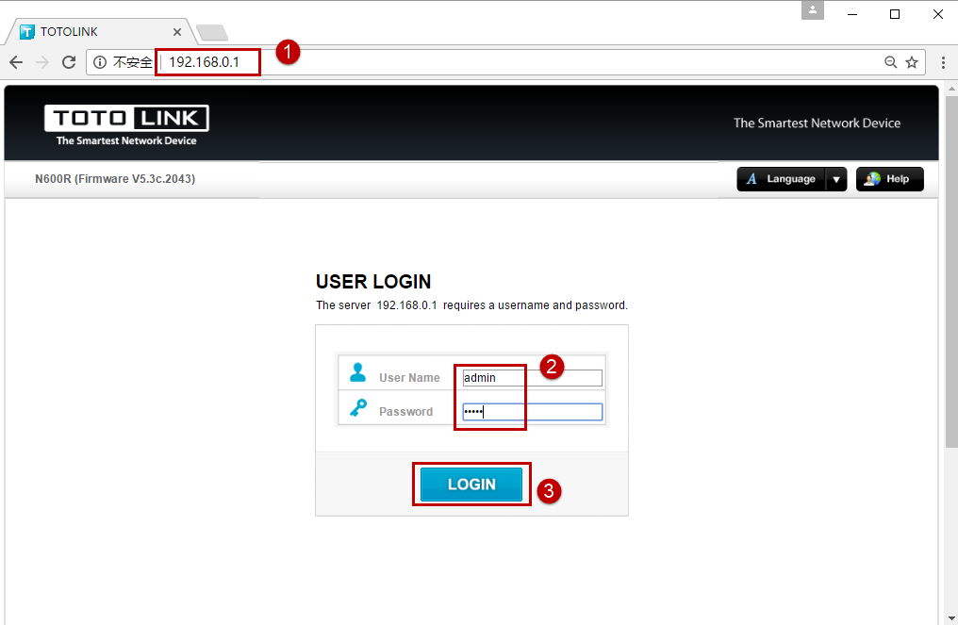Click the site info icon before 不安全

coord(100,62)
